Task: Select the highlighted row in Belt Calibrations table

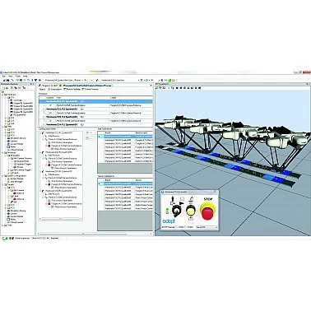Action: point(126,137)
